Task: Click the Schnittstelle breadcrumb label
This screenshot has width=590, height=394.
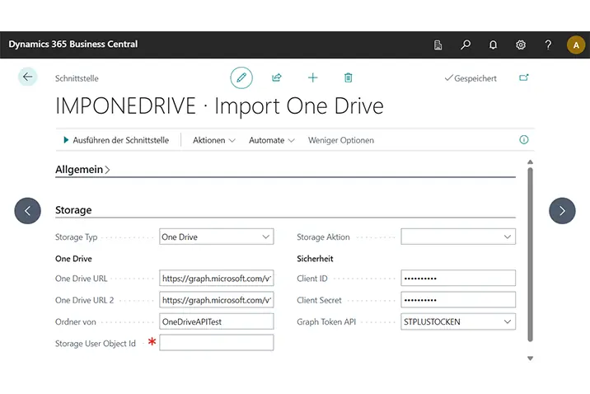Action: click(x=77, y=78)
